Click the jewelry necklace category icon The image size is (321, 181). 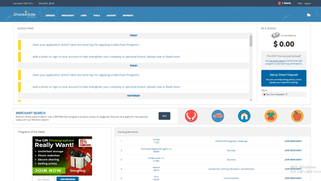pyautogui.click(x=191, y=116)
